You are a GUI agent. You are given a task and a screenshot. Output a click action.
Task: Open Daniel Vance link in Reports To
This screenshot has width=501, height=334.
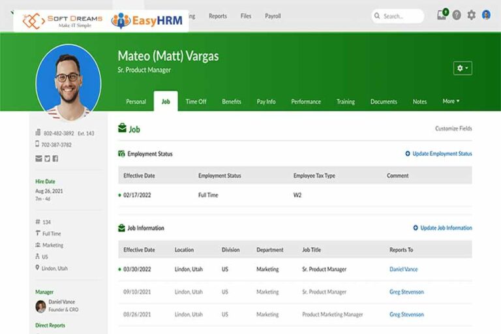(x=403, y=269)
